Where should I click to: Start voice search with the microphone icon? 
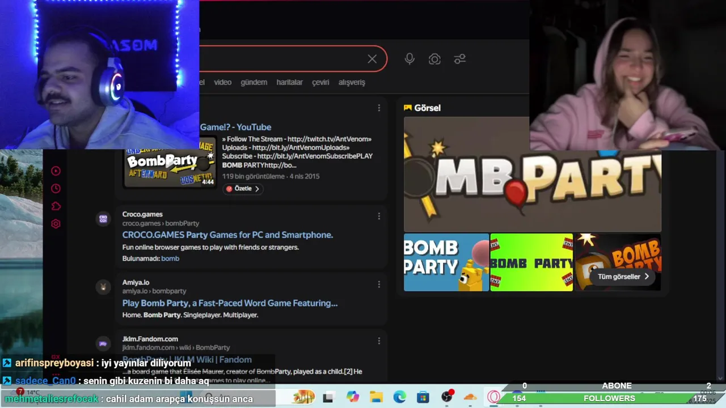(x=410, y=59)
